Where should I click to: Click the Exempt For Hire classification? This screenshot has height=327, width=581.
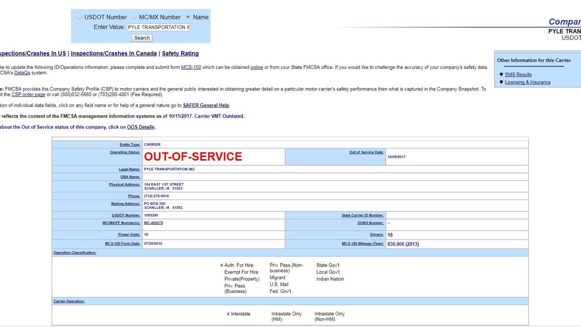(x=241, y=272)
